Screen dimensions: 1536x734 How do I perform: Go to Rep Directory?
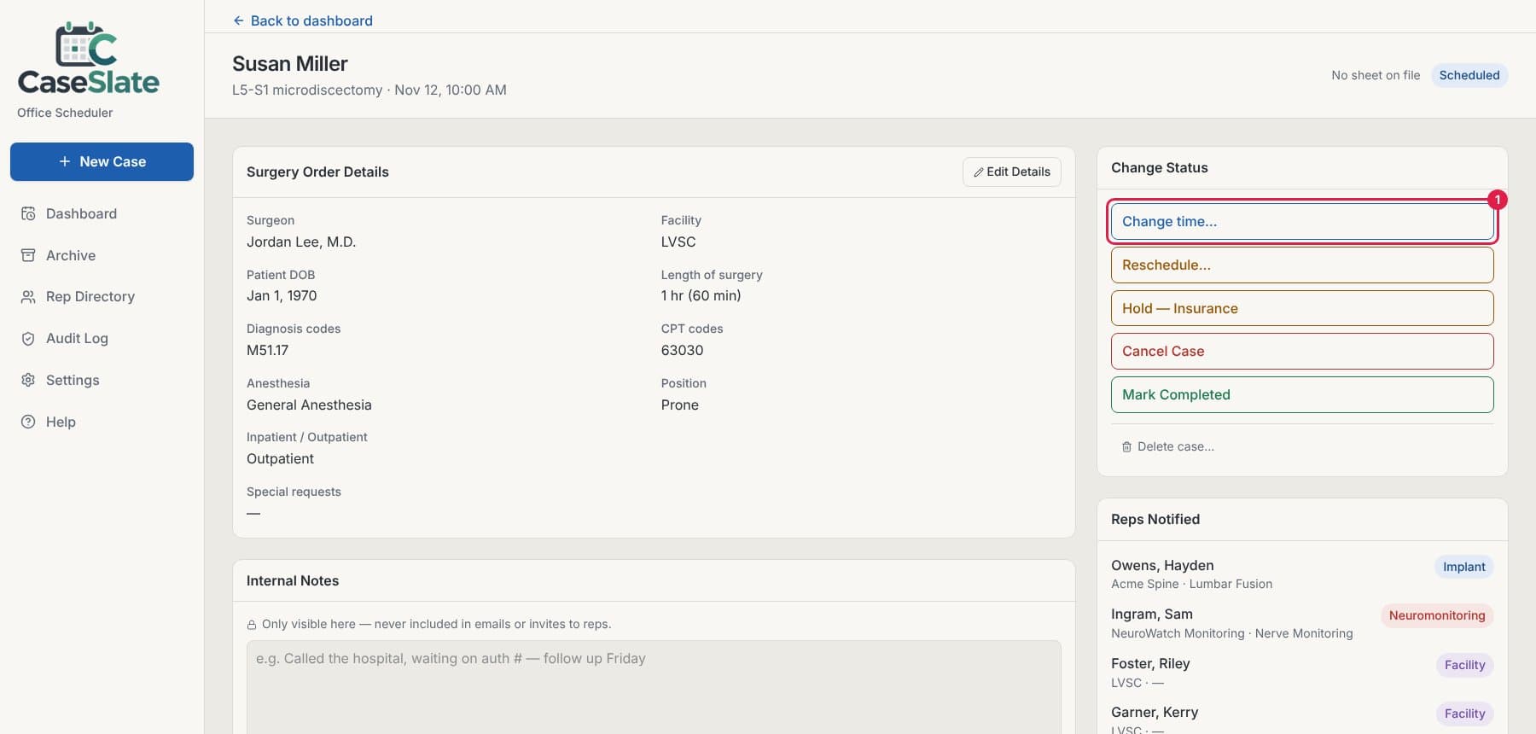102,296
